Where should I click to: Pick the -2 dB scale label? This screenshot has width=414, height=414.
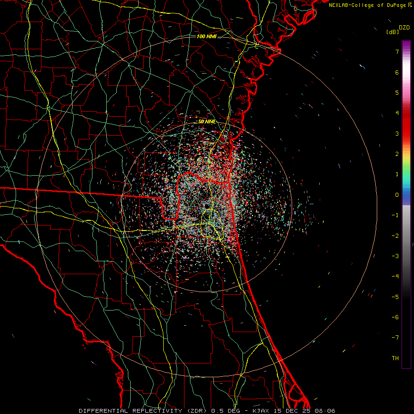click(395, 236)
